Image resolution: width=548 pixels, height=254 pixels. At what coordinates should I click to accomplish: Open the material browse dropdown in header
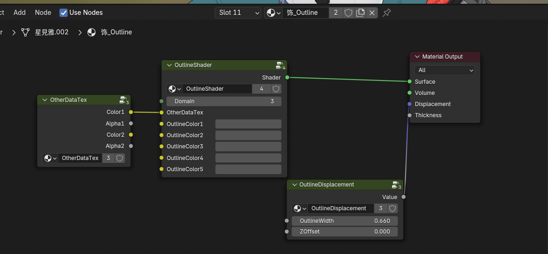coord(273,13)
